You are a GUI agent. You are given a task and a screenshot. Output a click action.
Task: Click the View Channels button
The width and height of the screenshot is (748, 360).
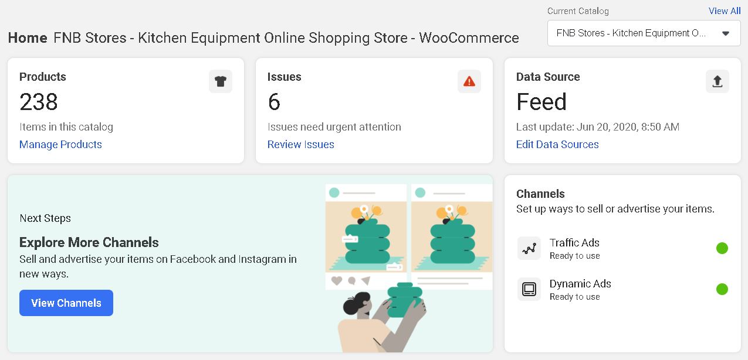66,303
